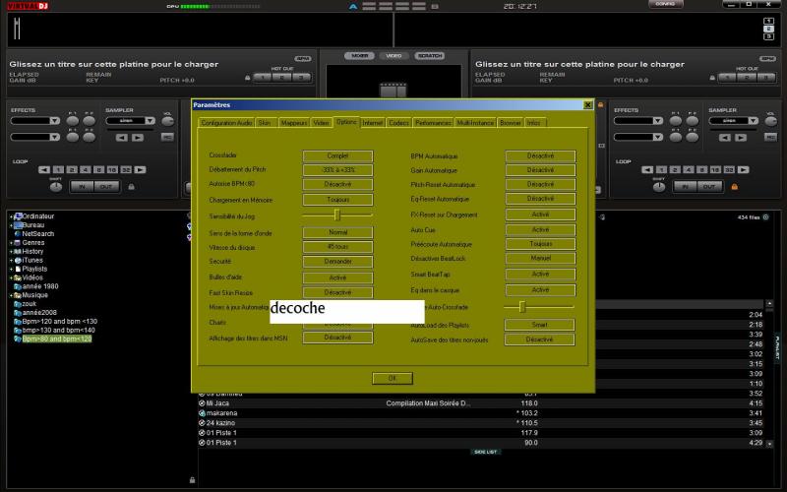
Task: Click OK button in Paramètres dialog
Action: [x=392, y=378]
